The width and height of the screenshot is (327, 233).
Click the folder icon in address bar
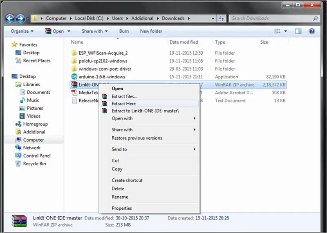click(x=35, y=18)
